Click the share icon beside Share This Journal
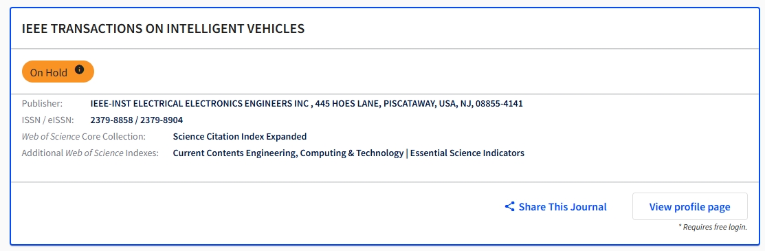 [509, 206]
